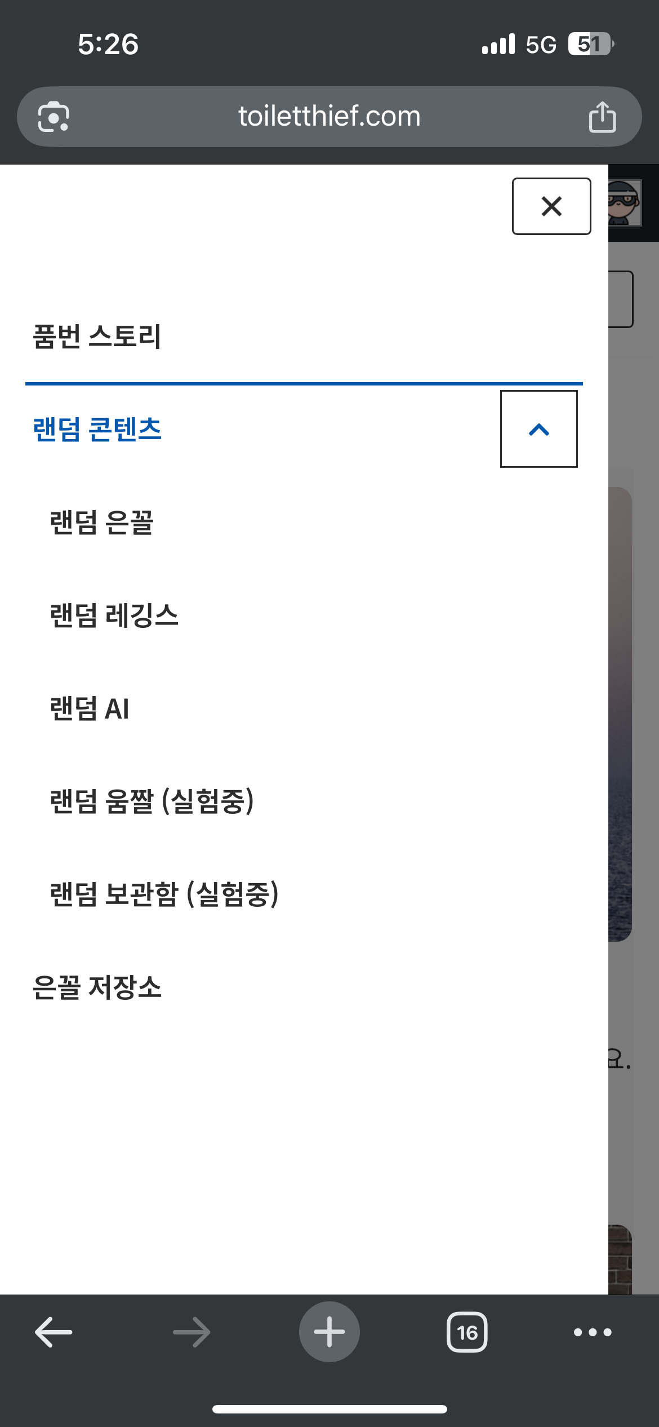Collapse the 랜덤 콘텐츠 submenu chevron
This screenshot has width=659, height=1427.
tap(539, 429)
